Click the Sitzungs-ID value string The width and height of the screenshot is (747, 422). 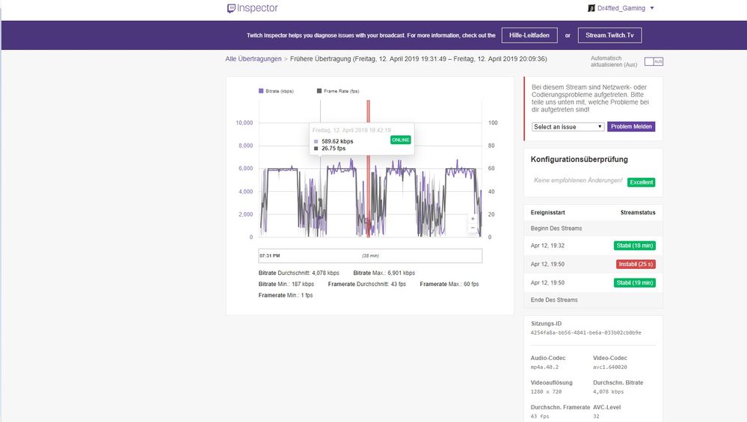(586, 333)
